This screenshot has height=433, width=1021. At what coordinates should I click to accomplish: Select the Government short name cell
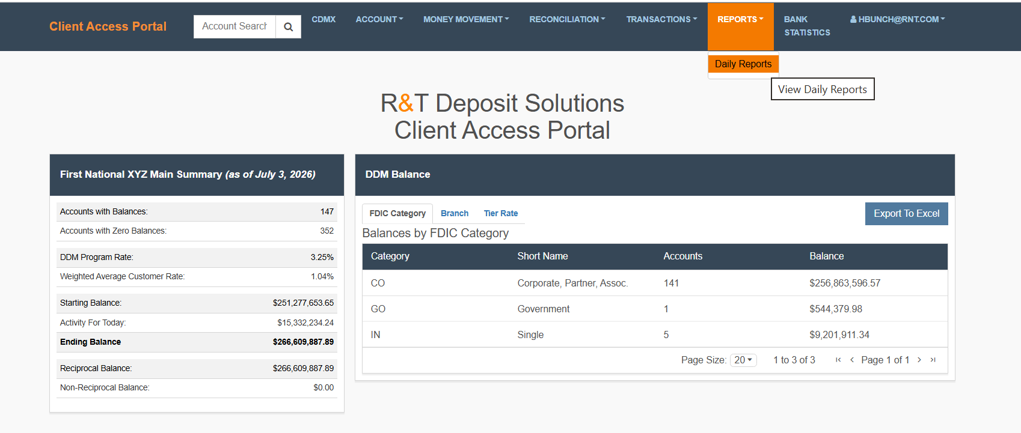tap(543, 309)
